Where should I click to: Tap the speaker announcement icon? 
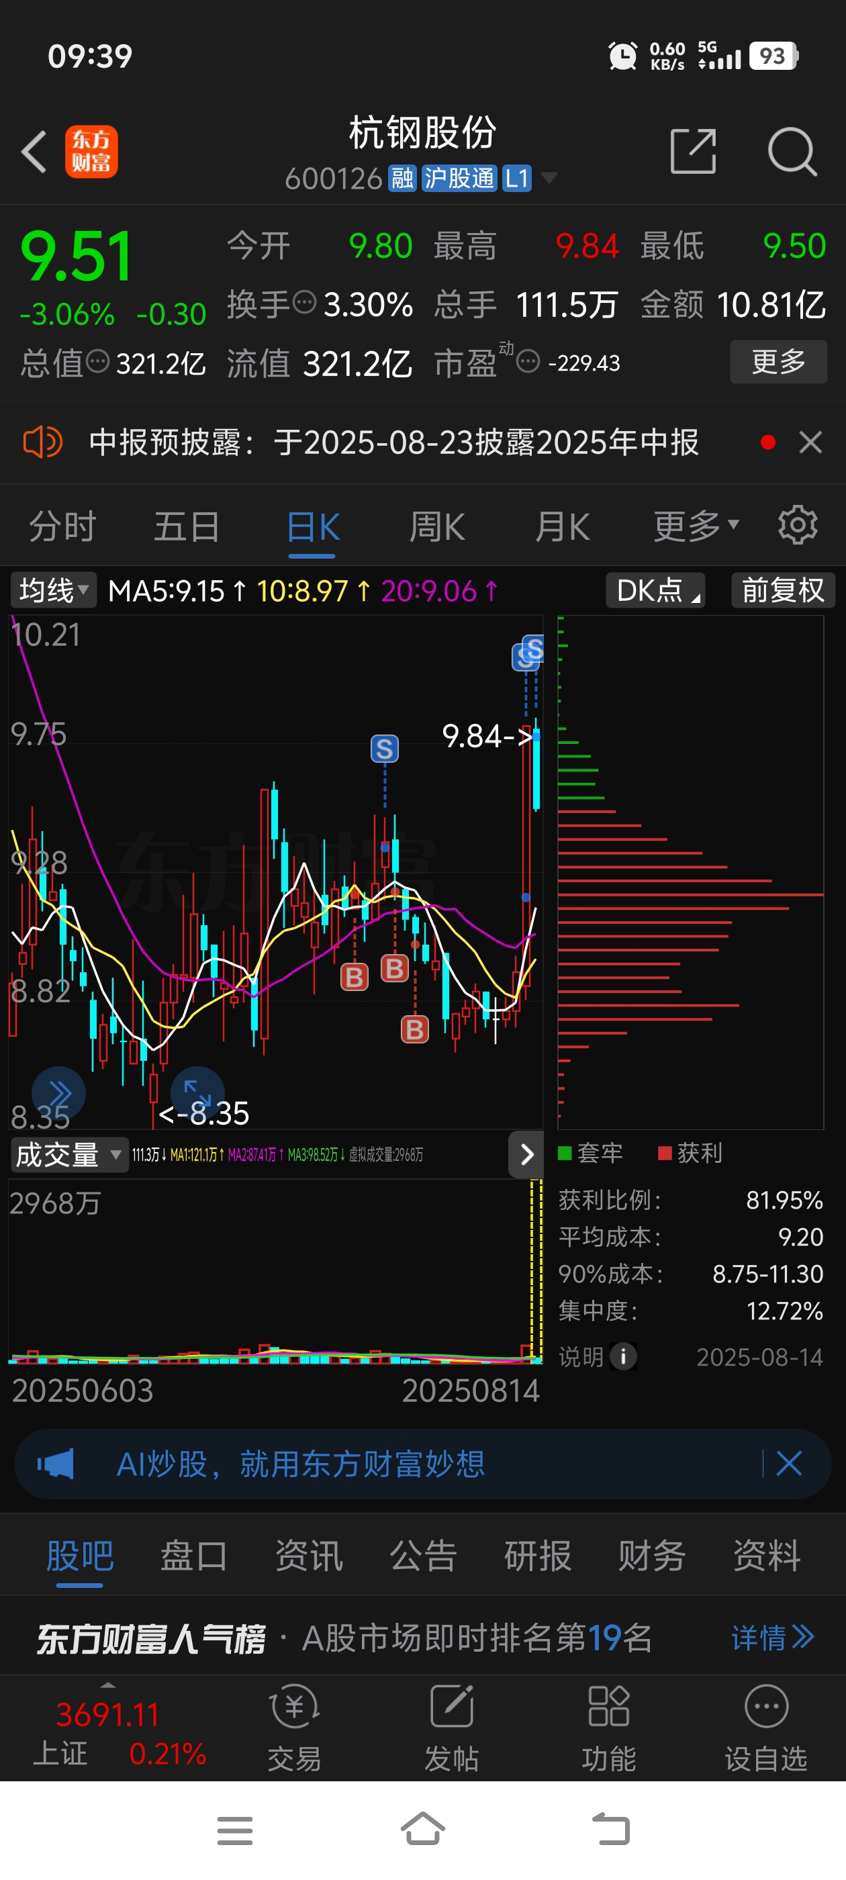coord(43,442)
